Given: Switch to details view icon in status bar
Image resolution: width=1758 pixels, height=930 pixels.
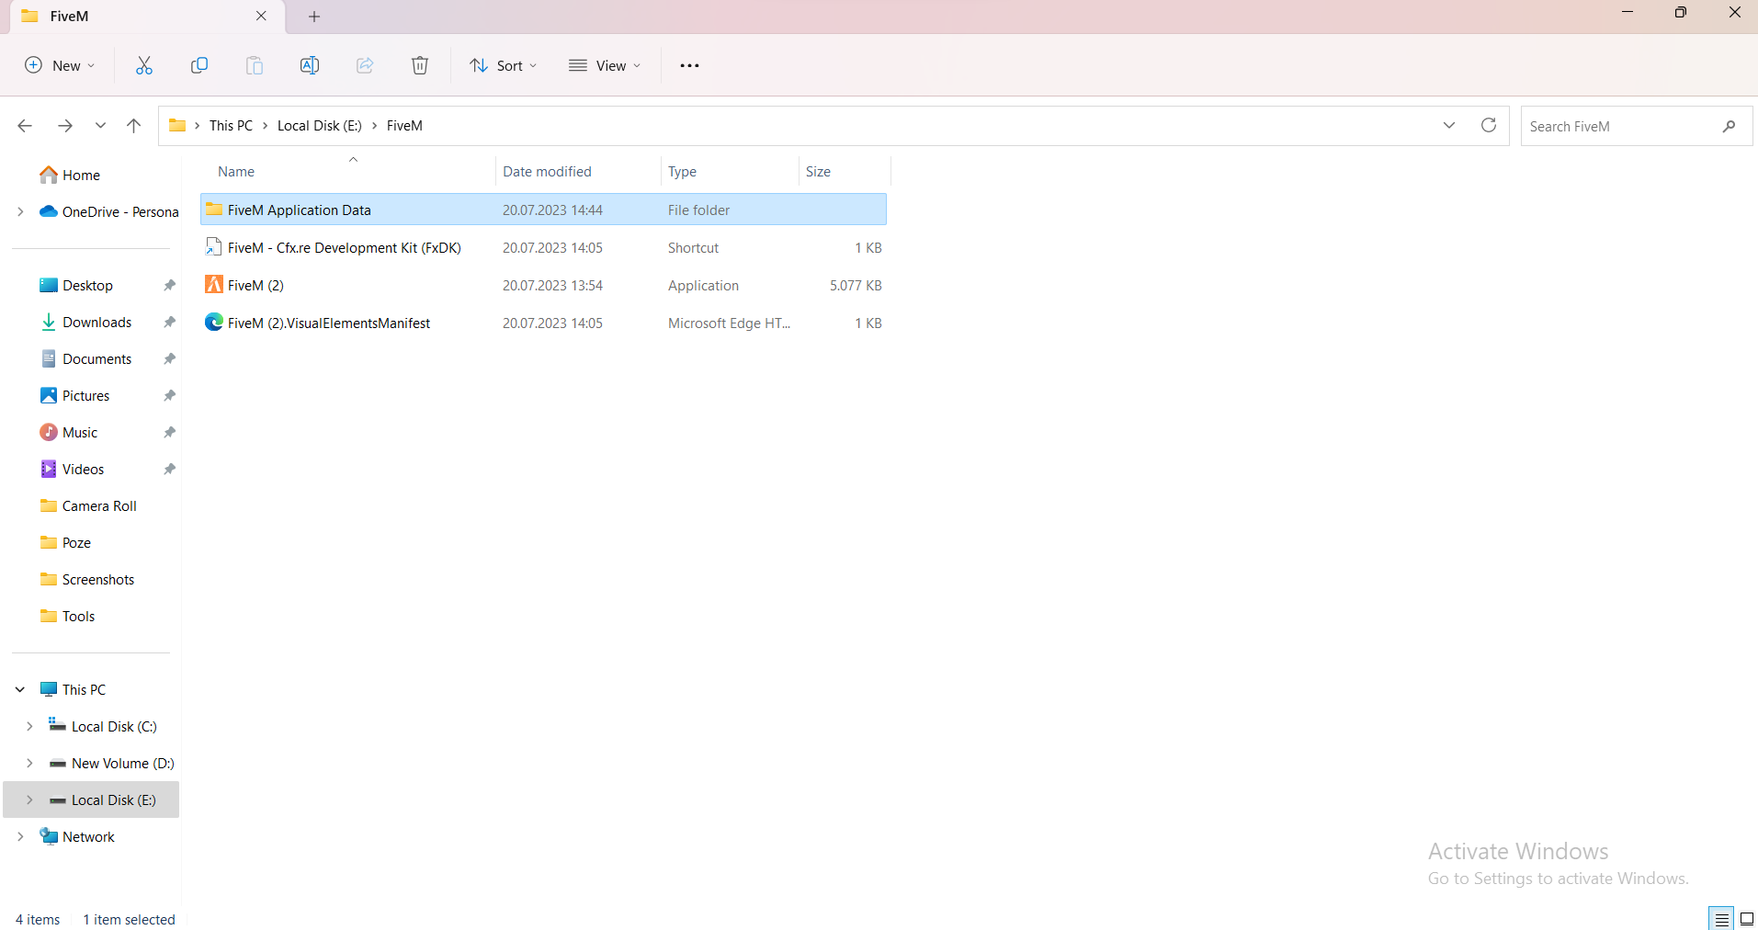Looking at the screenshot, I should [x=1721, y=919].
